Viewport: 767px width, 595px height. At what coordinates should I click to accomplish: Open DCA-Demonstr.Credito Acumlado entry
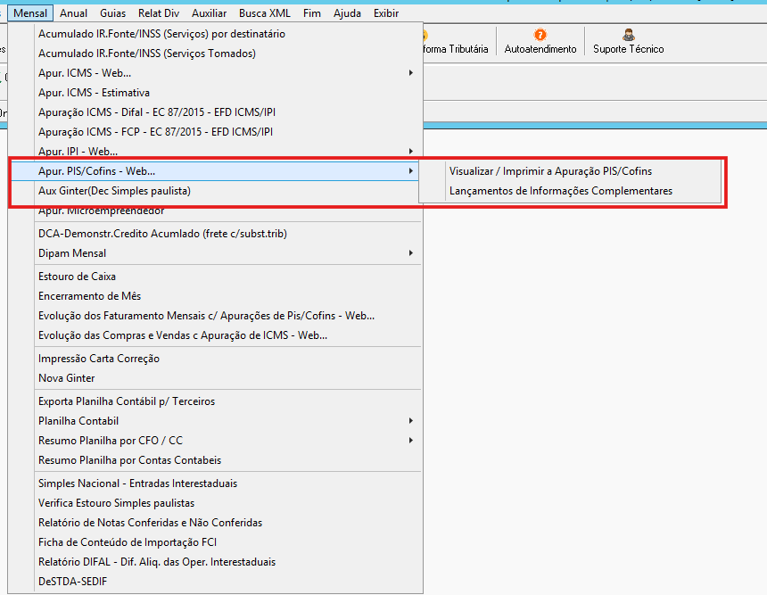(x=215, y=234)
